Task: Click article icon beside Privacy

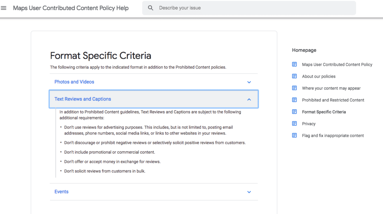Action: tap(294, 124)
